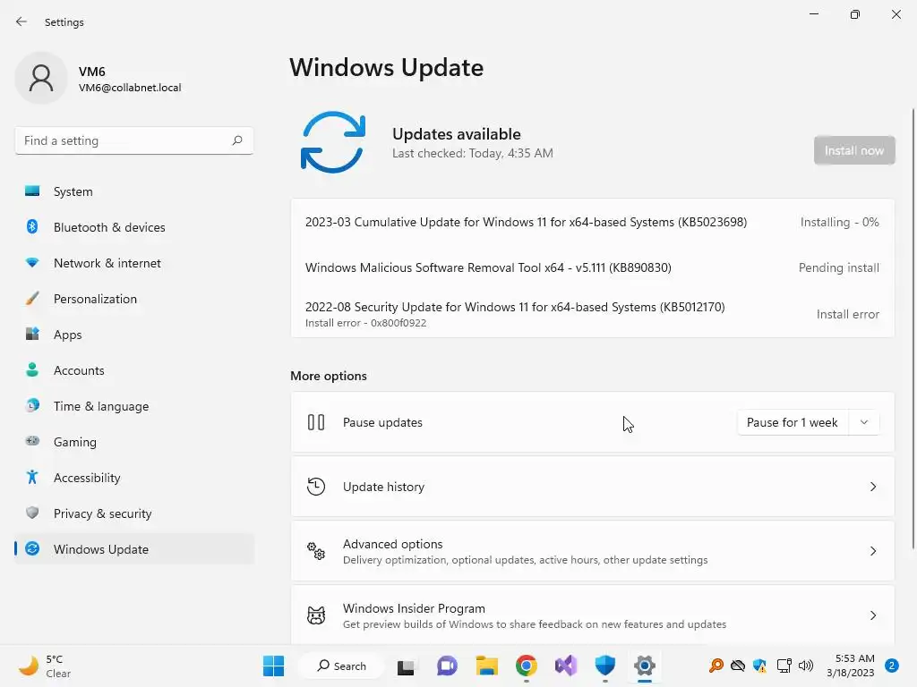Click the Find a setting search field

coord(134,140)
